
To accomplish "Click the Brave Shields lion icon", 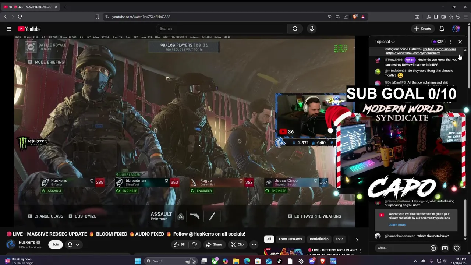I will click(x=355, y=17).
